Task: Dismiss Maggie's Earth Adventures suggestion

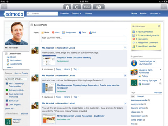Action: [x=160, y=69]
